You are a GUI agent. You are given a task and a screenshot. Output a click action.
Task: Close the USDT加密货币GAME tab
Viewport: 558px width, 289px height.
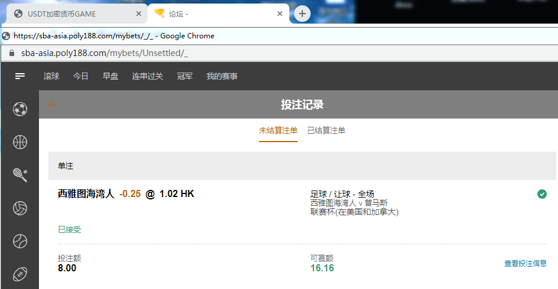point(139,14)
